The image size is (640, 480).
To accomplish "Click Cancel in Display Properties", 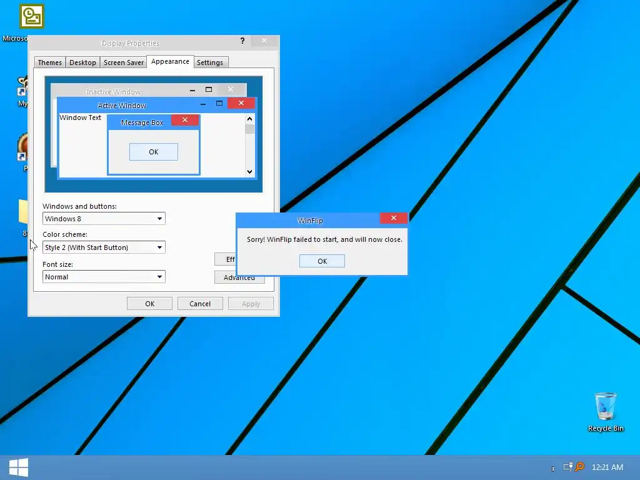I will pyautogui.click(x=200, y=304).
